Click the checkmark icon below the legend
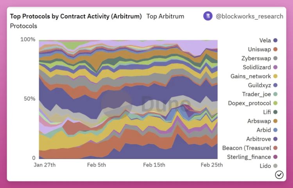 pos(279,175)
